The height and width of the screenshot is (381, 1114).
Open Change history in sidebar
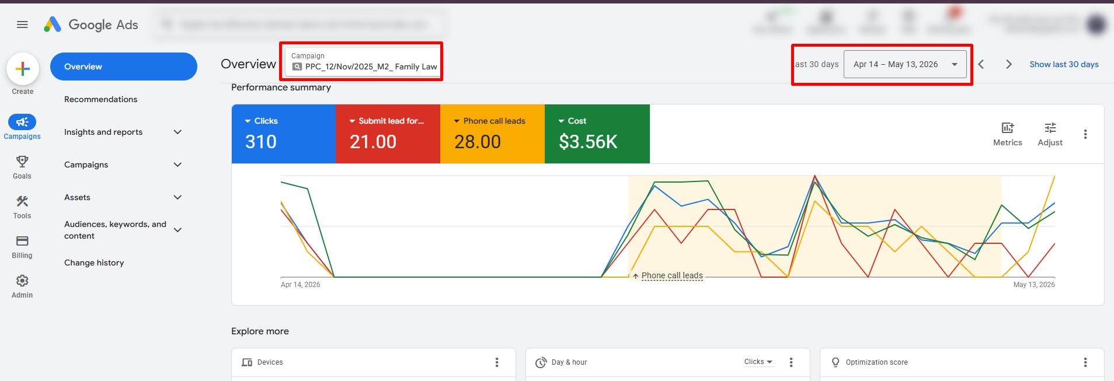coord(94,263)
